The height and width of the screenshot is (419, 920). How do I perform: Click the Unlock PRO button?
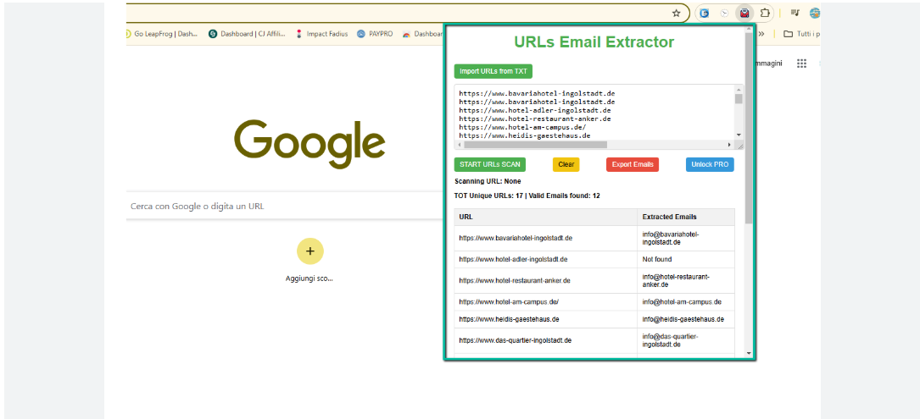[710, 165]
